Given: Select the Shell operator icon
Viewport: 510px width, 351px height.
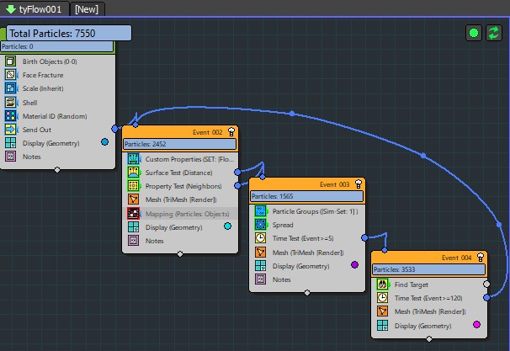Looking at the screenshot, I should [x=10, y=103].
